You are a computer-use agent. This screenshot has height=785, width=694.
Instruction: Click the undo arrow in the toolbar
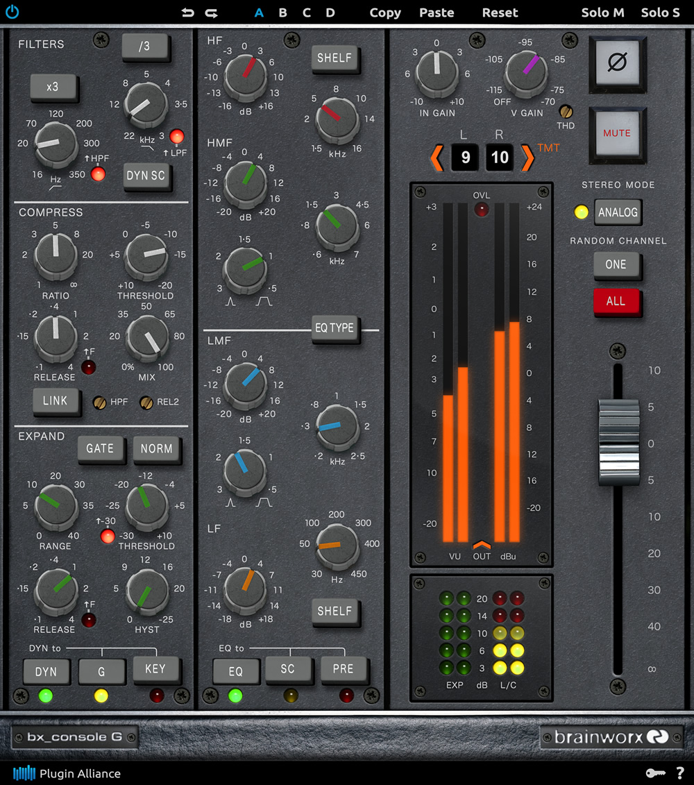tap(187, 12)
